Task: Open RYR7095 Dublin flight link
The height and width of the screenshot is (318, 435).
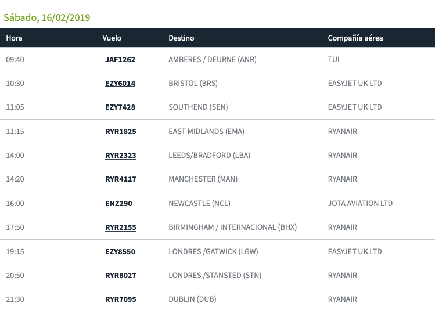Action: click(x=120, y=299)
